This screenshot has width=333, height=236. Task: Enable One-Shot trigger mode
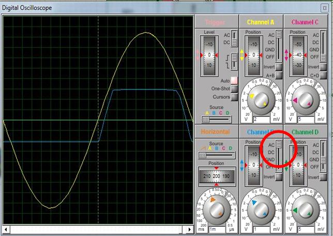point(234,89)
